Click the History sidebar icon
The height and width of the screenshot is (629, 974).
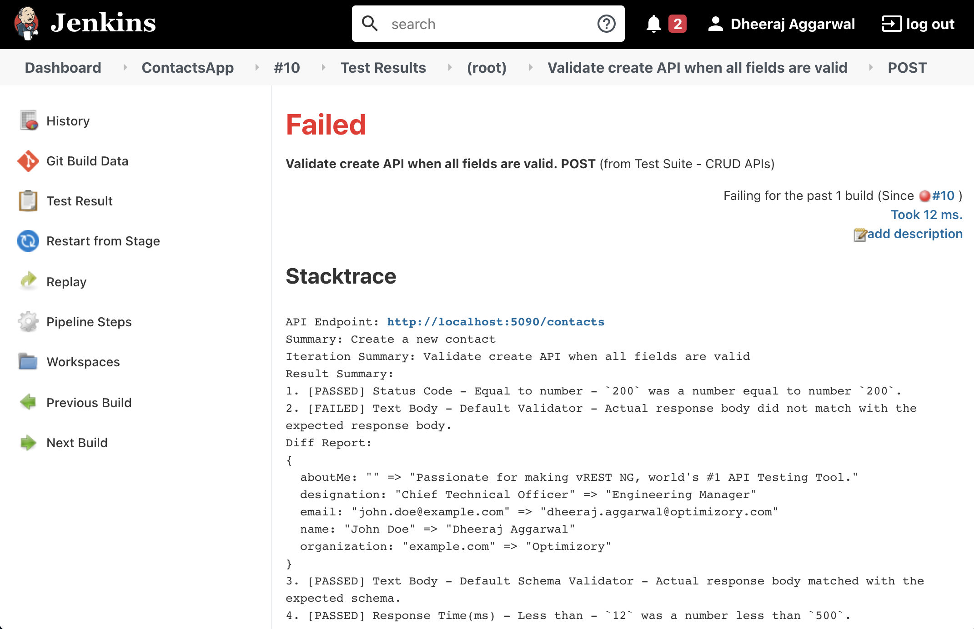click(29, 120)
